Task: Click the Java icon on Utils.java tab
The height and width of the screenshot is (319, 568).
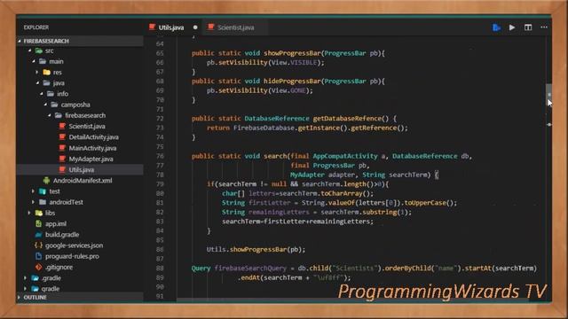Action: click(152, 27)
